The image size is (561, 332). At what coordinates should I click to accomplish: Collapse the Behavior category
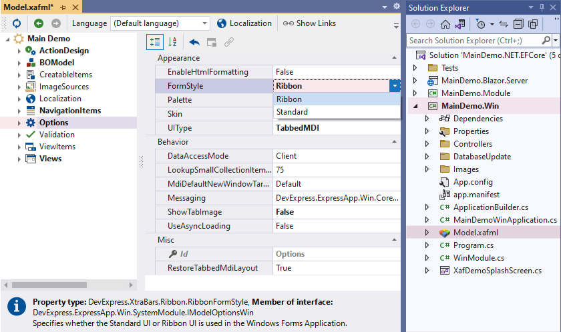[x=394, y=142]
